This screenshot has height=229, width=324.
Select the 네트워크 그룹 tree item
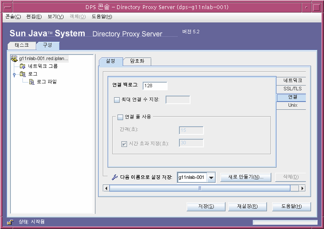click(x=43, y=67)
